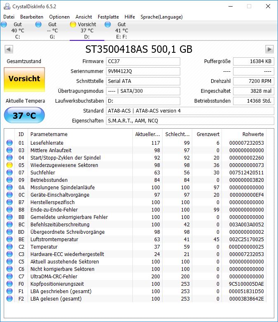Viewport: 278px width, 322px height.
Task: Click the Rohwerte column header
Action: pyautogui.click(x=244, y=134)
